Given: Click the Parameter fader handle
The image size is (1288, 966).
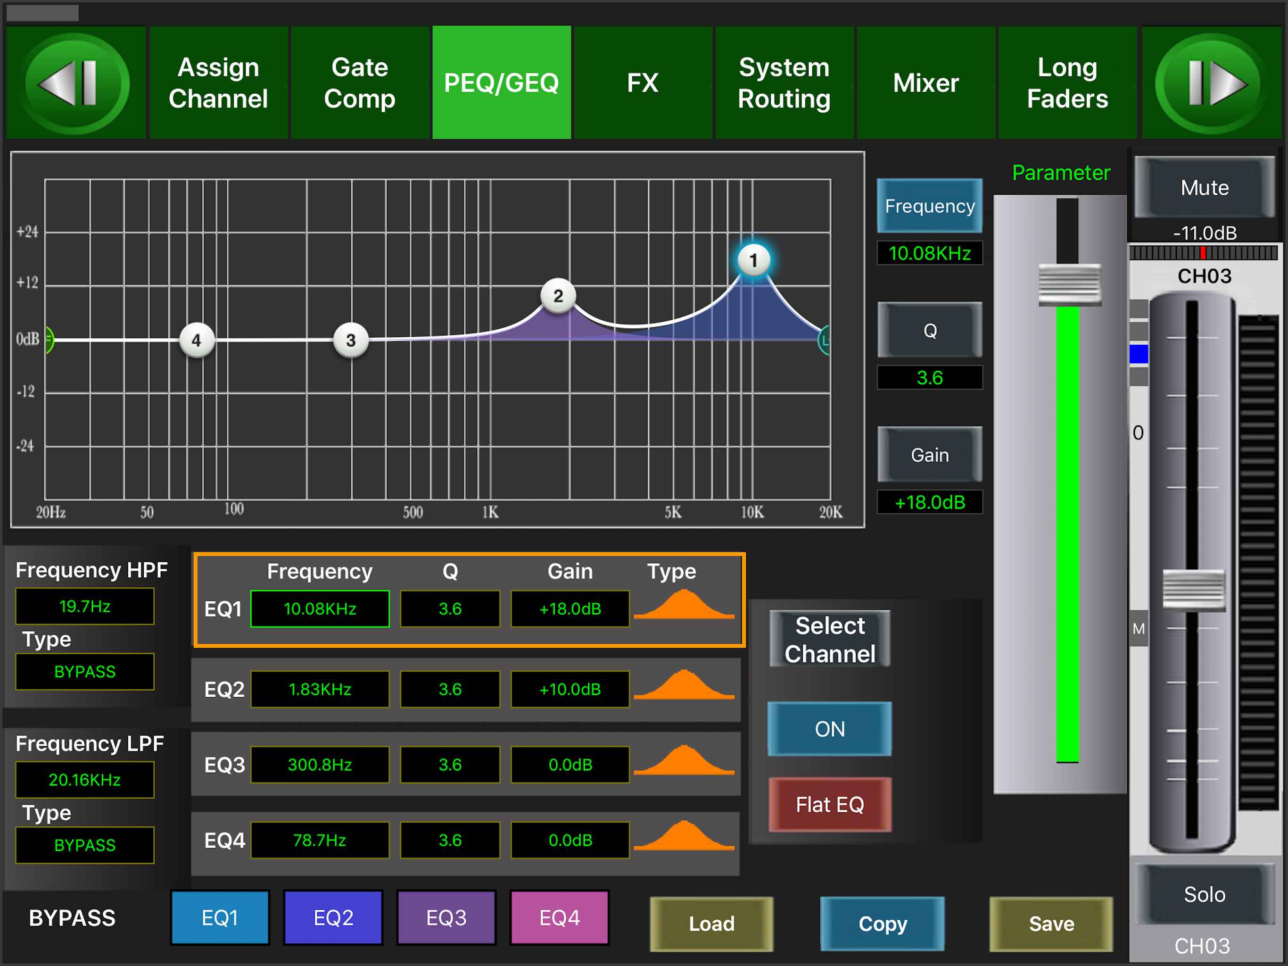Looking at the screenshot, I should [x=1070, y=285].
